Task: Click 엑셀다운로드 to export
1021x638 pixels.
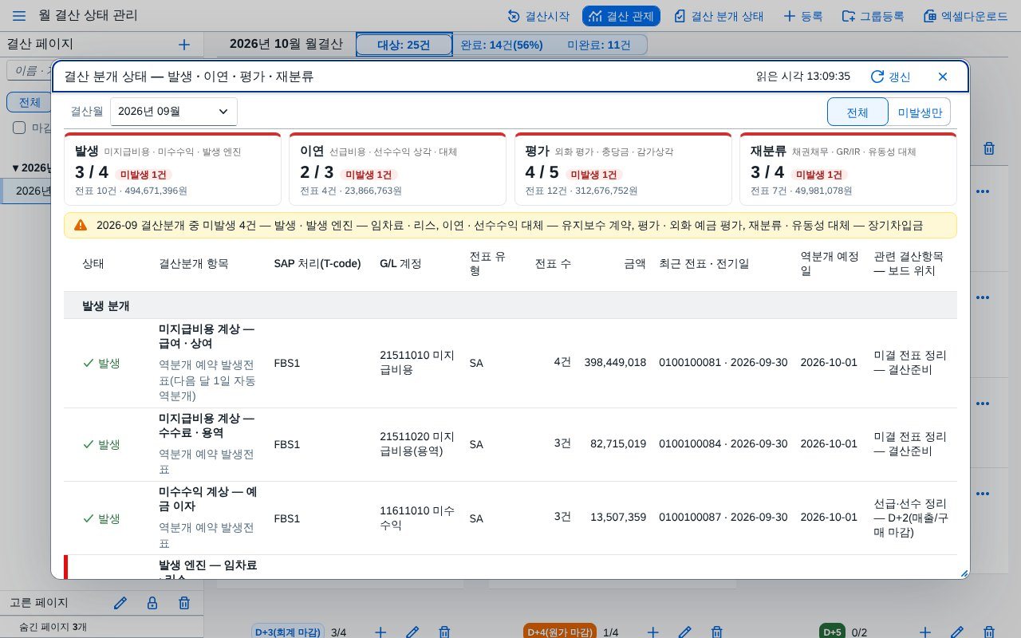Action: coord(965,16)
